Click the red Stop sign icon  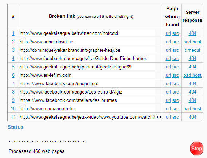click(x=196, y=149)
